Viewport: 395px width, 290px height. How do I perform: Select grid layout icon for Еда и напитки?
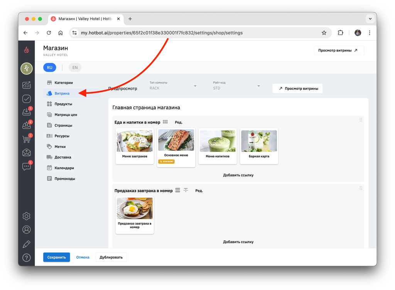[x=165, y=122]
